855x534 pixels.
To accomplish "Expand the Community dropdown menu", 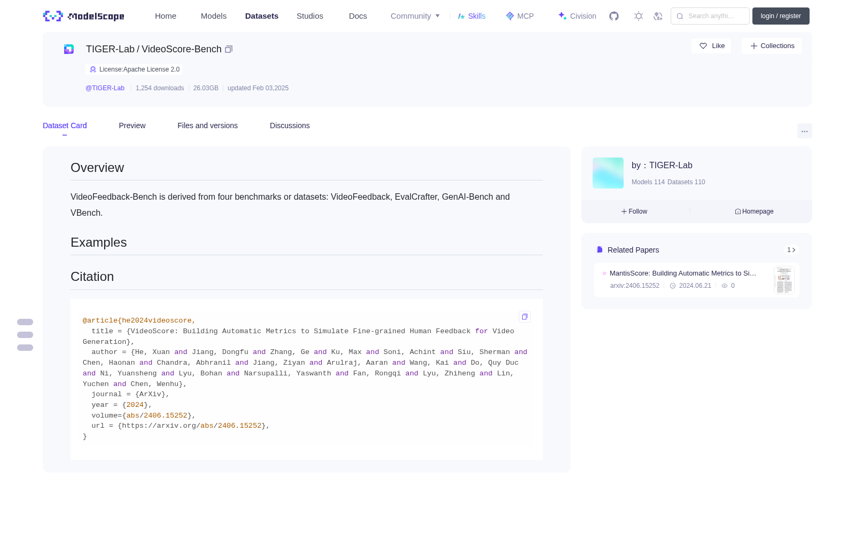I will point(415,16).
